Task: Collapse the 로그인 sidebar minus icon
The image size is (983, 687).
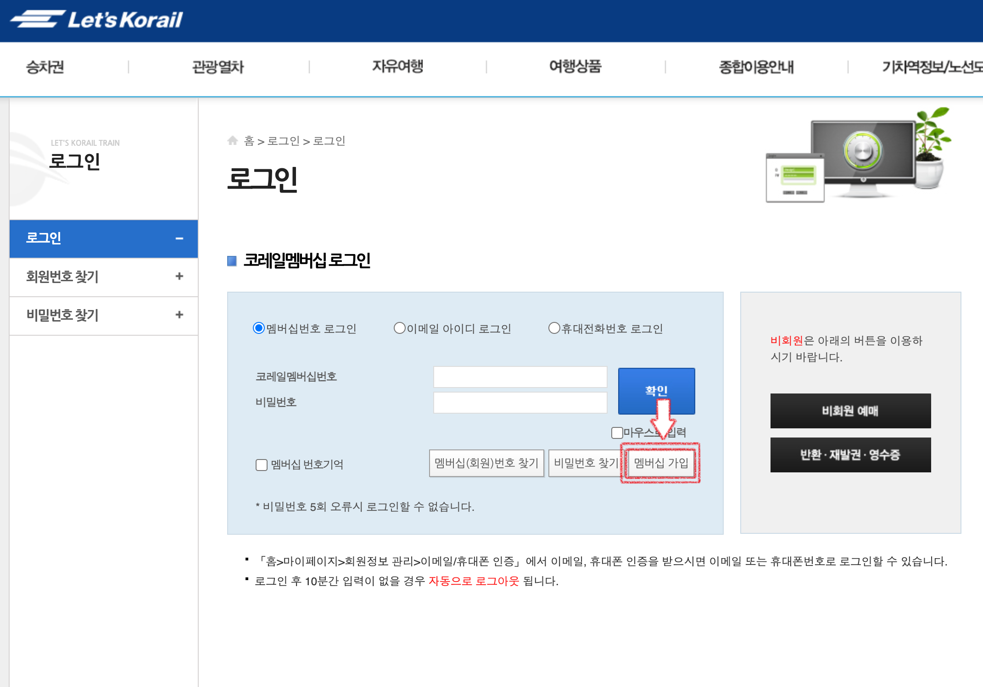Action: 179,238
